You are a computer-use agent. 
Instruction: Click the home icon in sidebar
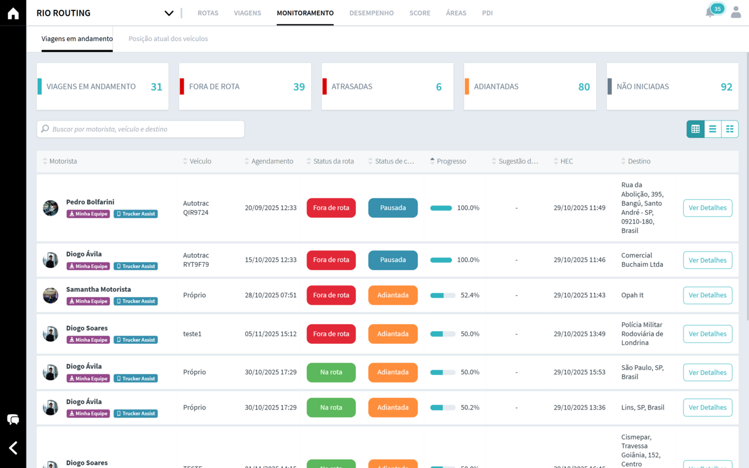coord(13,13)
